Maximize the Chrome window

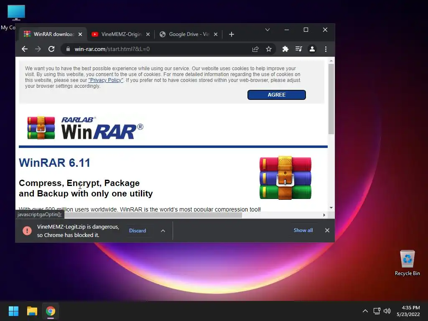306,30
